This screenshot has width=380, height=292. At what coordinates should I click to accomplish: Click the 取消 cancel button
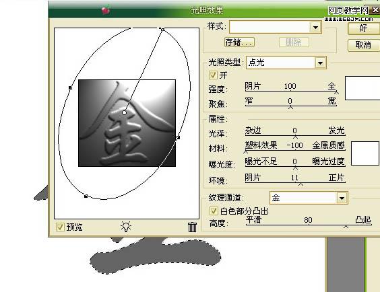tap(364, 45)
